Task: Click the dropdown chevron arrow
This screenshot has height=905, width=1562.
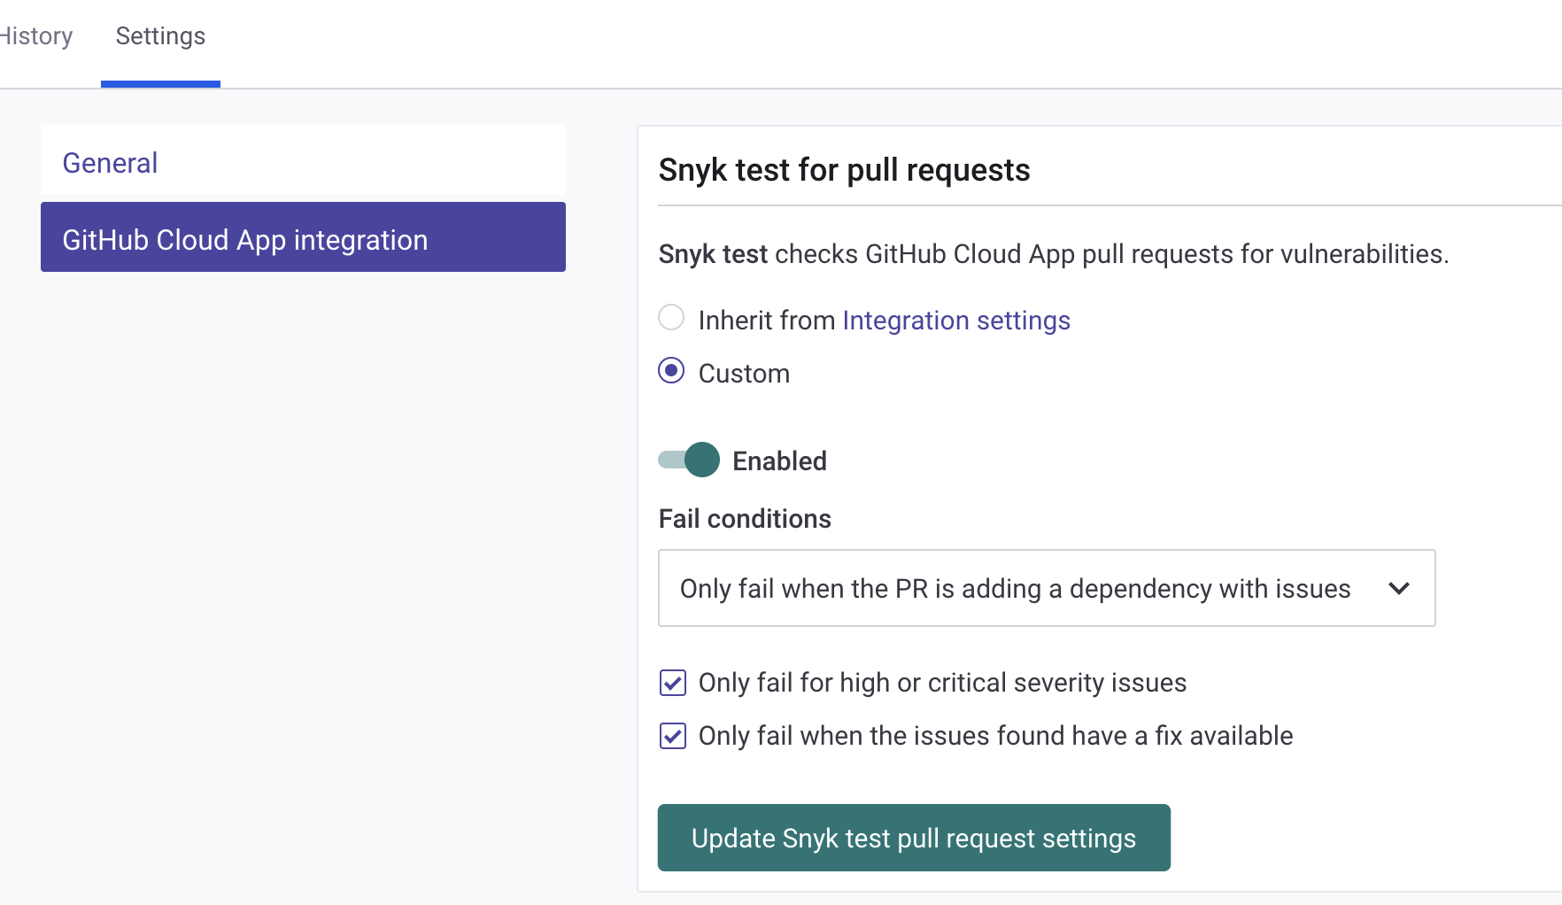Action: [x=1399, y=588]
